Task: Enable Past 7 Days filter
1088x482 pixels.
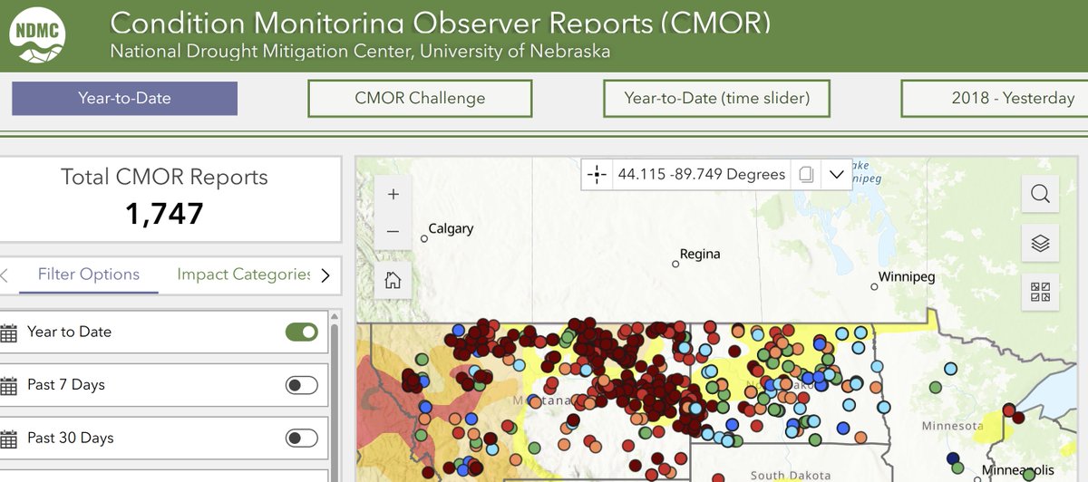Action: [302, 385]
